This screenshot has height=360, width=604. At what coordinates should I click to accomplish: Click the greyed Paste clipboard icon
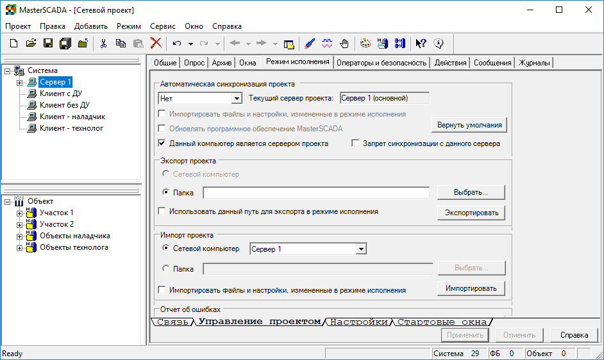[x=138, y=44]
